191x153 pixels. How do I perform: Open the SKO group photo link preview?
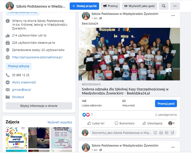129,54
